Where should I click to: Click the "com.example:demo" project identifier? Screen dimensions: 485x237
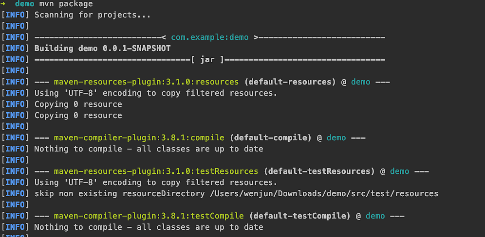(210, 37)
